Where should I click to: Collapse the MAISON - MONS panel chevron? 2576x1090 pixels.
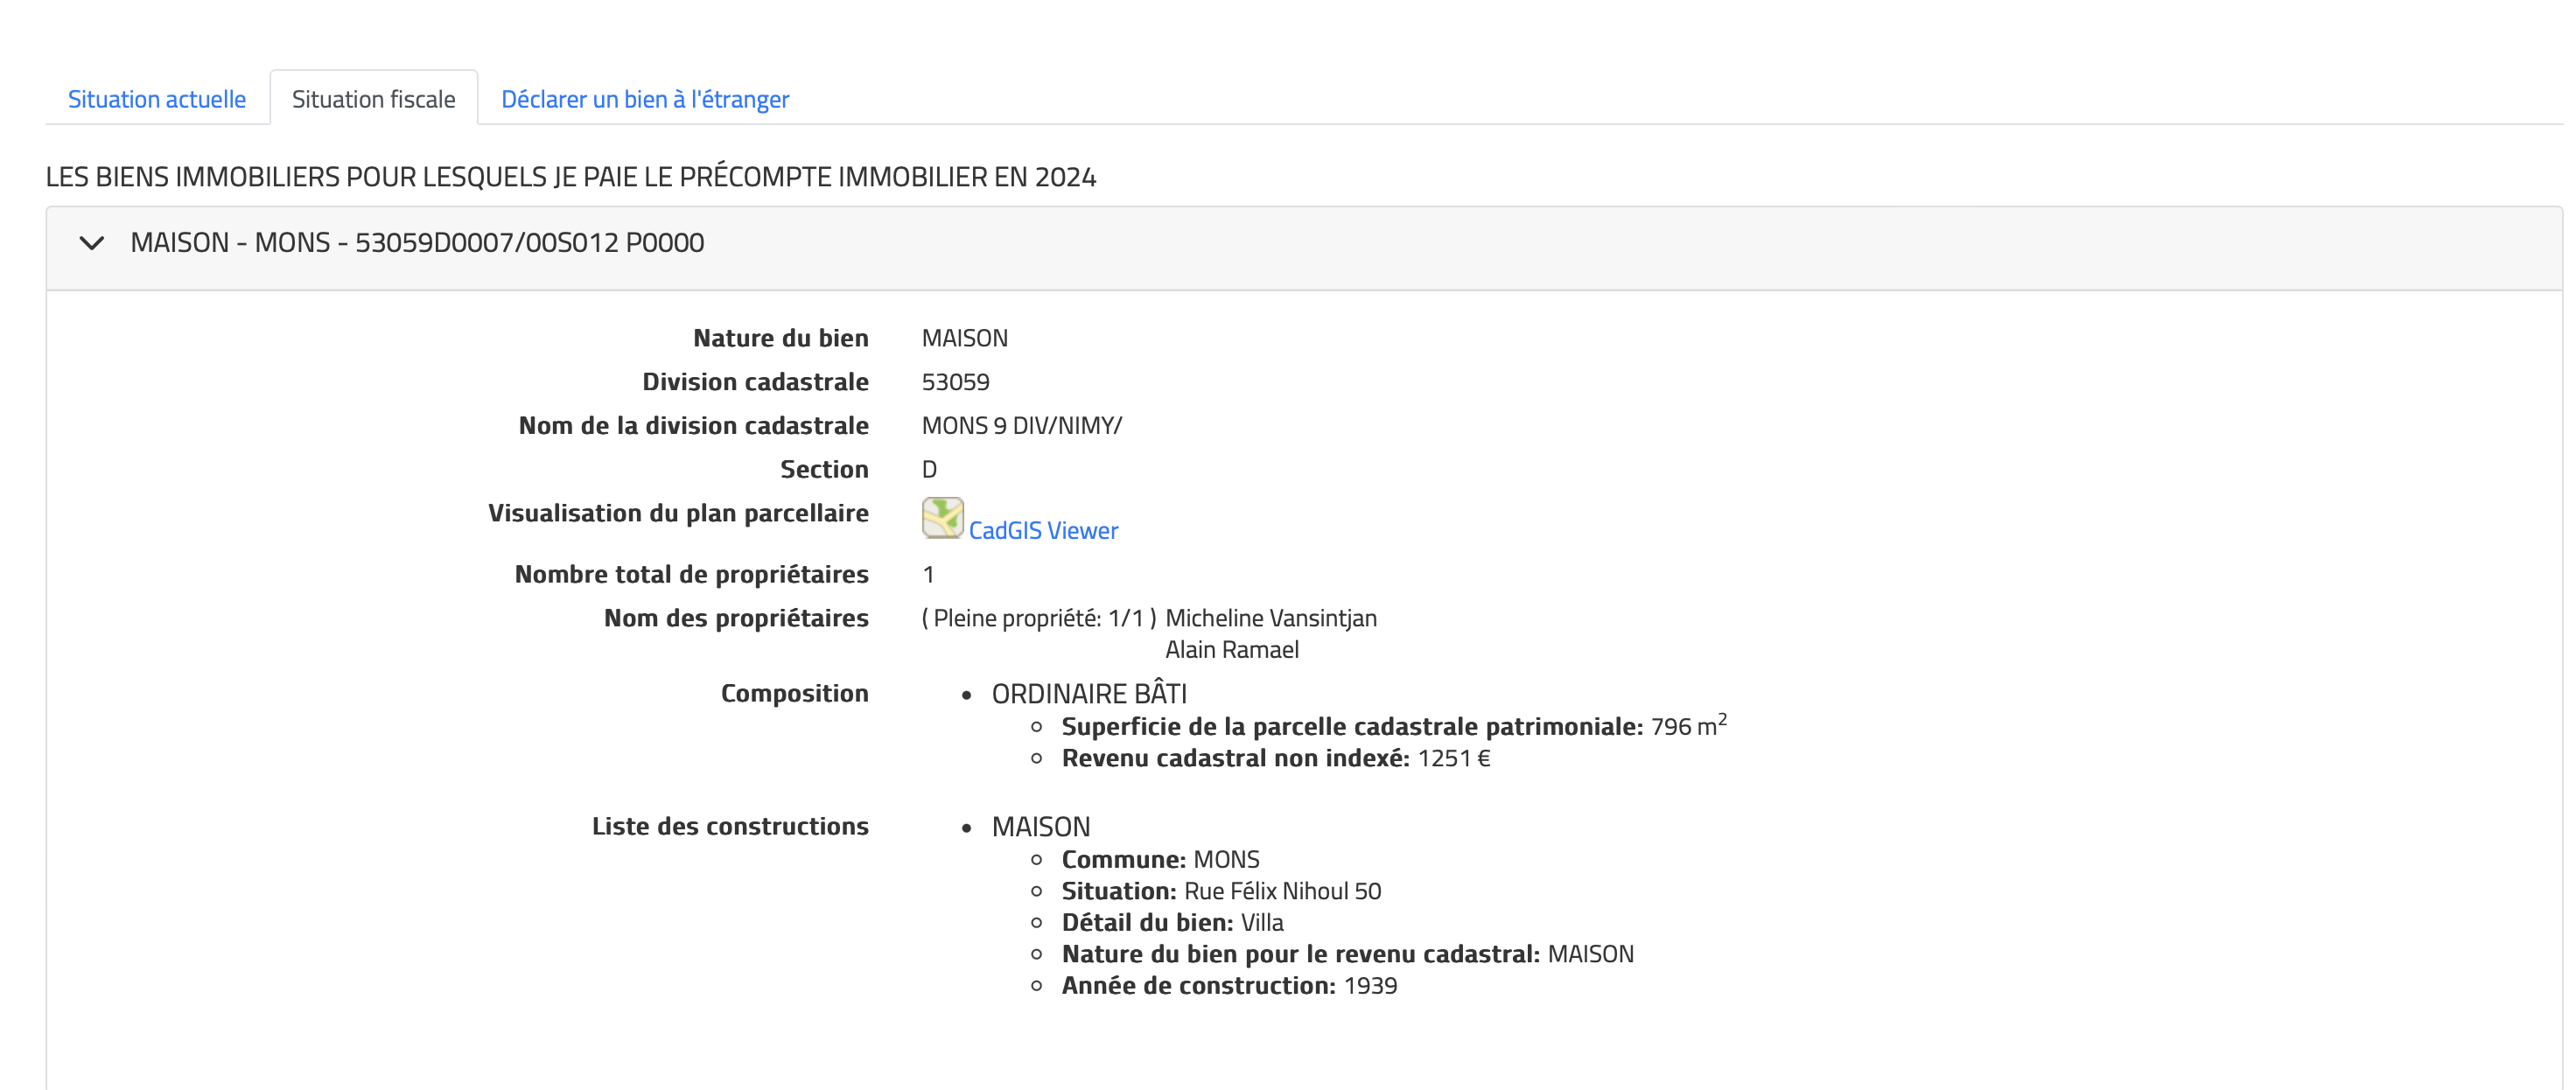[x=92, y=243]
